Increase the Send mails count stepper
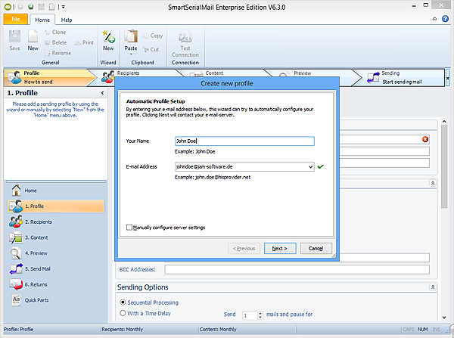The image size is (454, 338). pos(260,313)
